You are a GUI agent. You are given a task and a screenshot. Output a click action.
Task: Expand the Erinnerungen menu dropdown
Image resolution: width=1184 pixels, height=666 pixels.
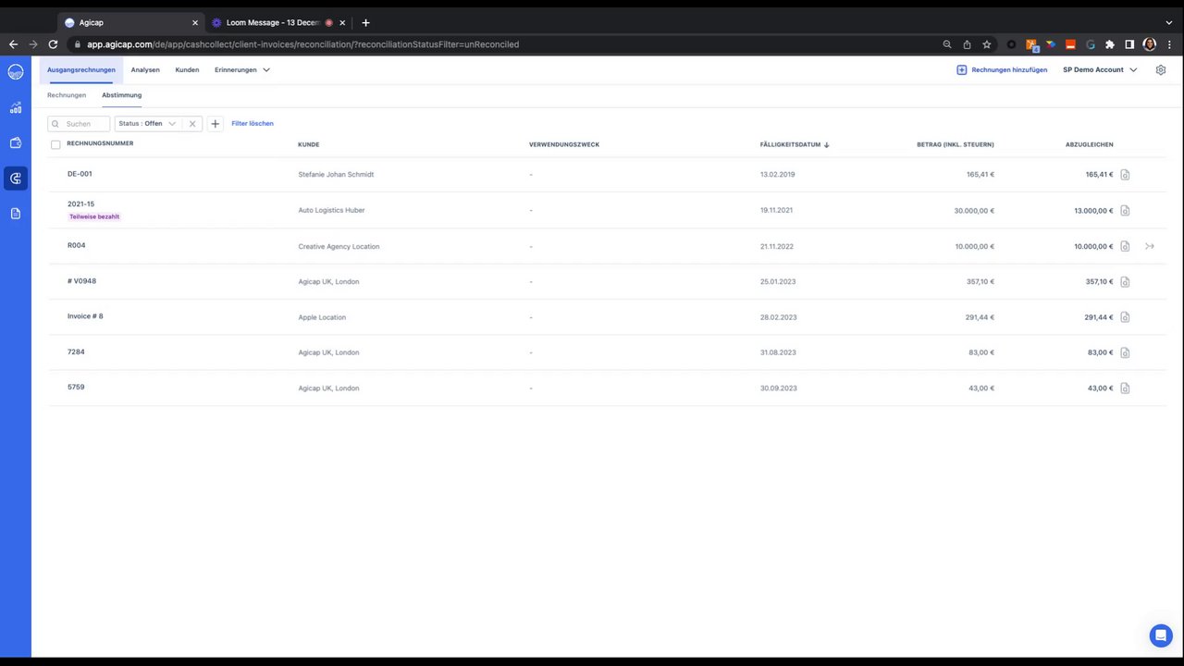coord(242,69)
